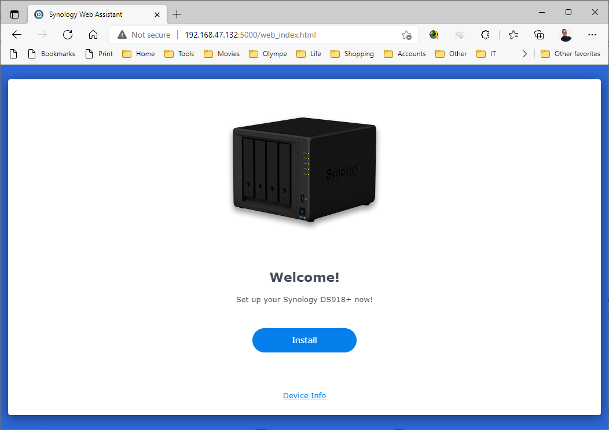This screenshot has width=609, height=430.
Task: Add this page to favorites star
Action: coord(406,35)
